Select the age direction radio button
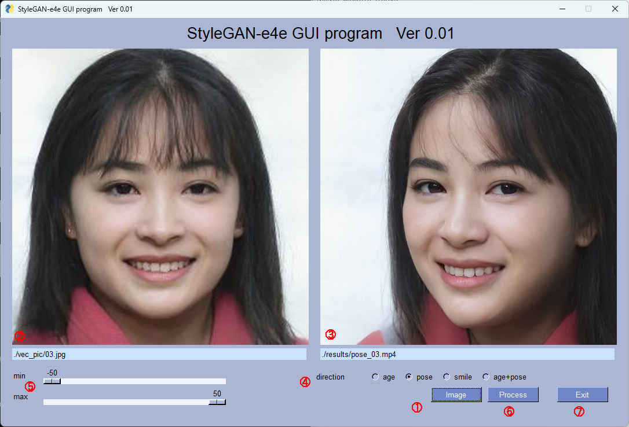Image resolution: width=629 pixels, height=427 pixels. 375,377
